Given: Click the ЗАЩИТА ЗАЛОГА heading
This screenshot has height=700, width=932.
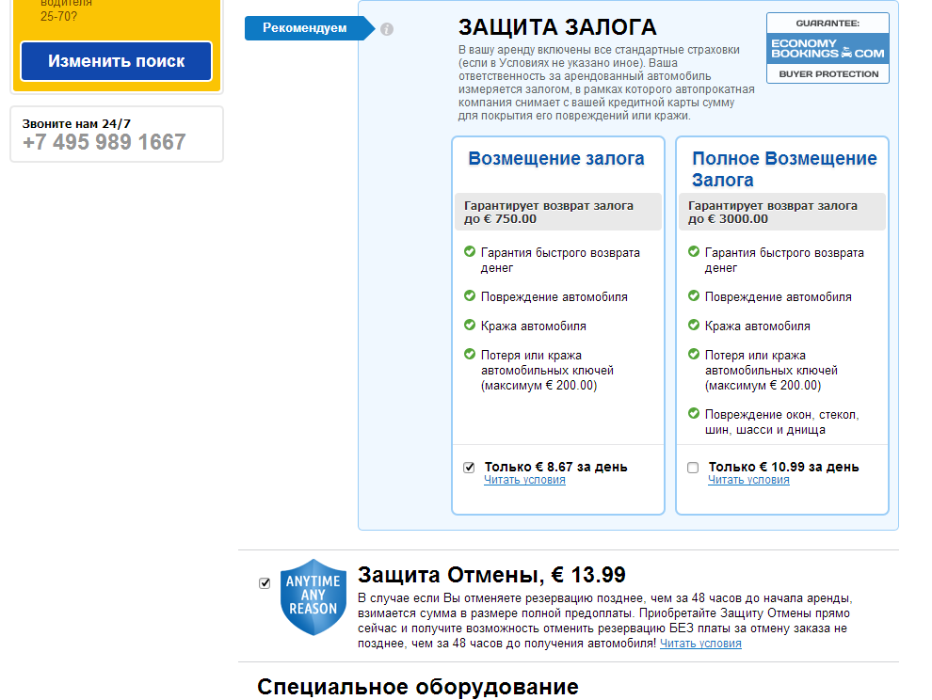Looking at the screenshot, I should [557, 27].
